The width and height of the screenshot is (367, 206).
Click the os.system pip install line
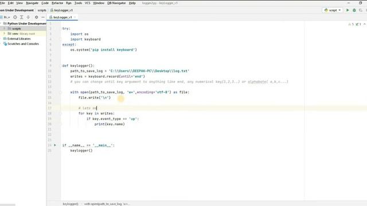(x=103, y=50)
